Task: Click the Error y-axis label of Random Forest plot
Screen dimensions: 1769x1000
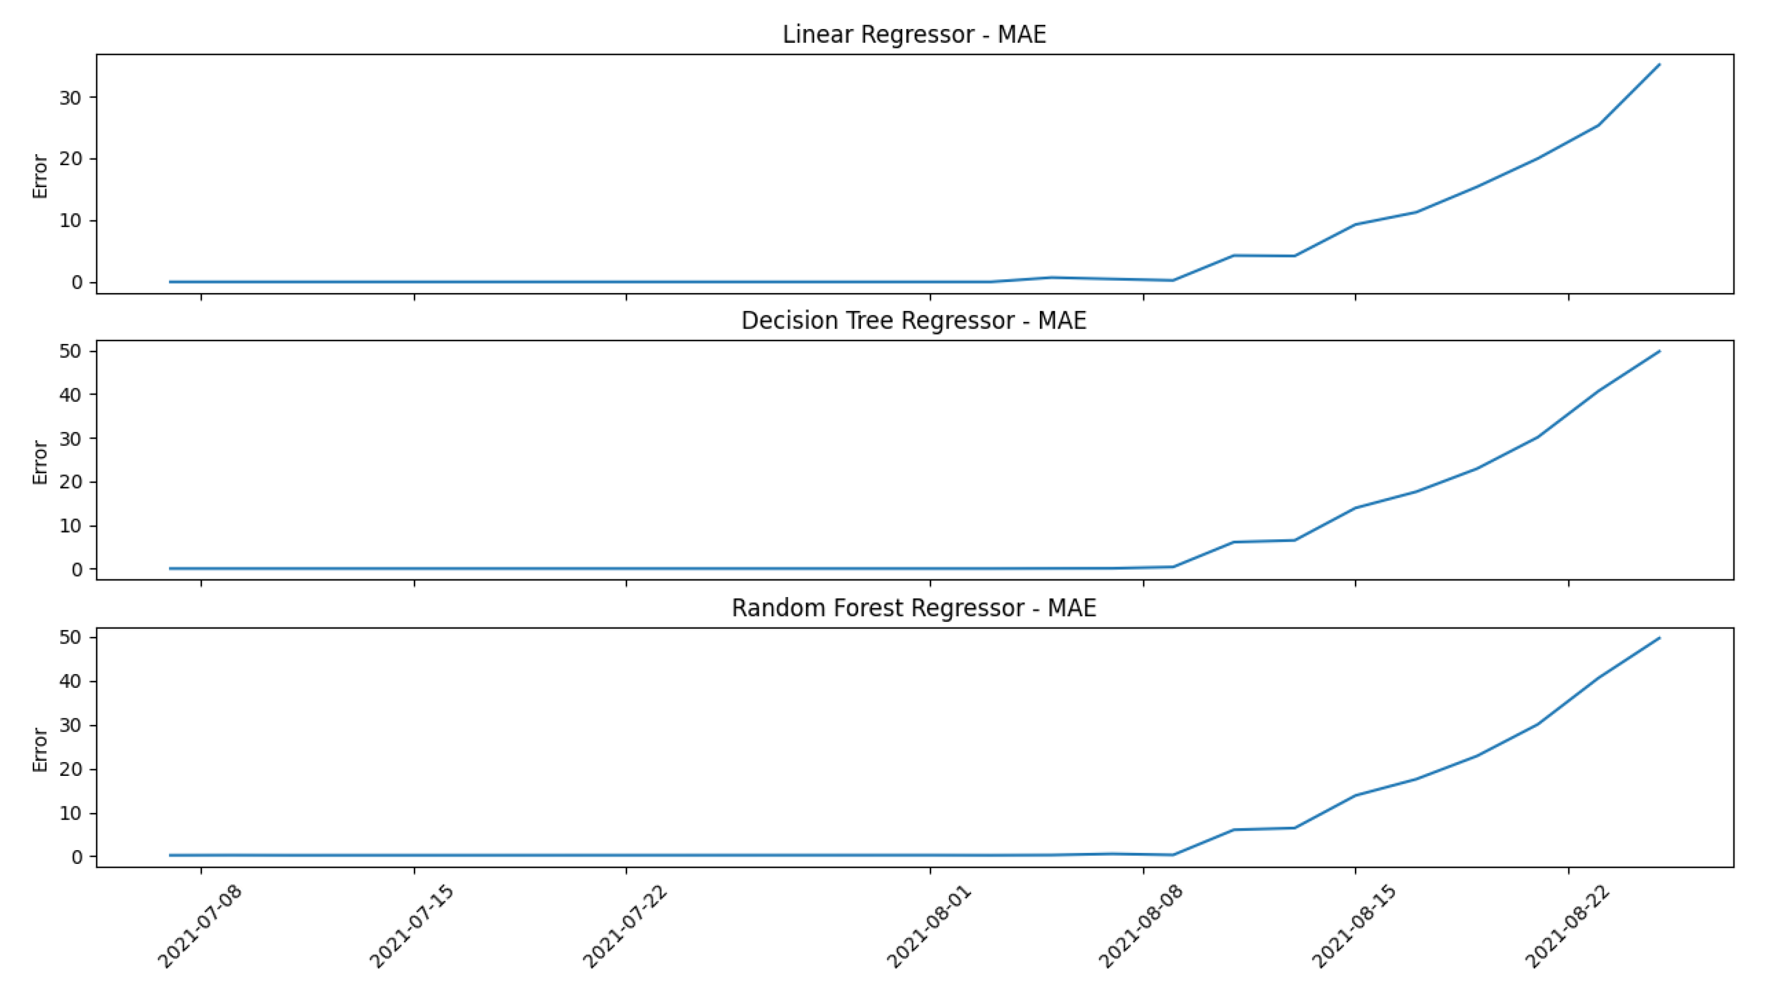Action: pyautogui.click(x=40, y=750)
